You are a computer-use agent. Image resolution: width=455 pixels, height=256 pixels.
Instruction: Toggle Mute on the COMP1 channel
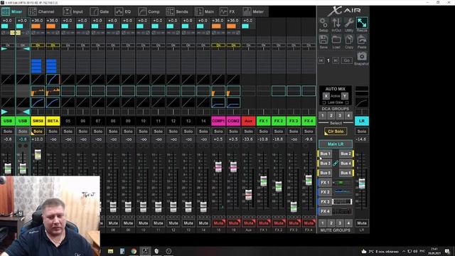tap(218, 223)
